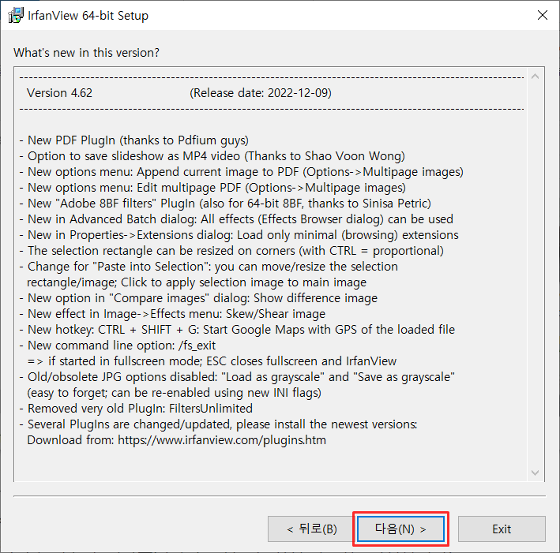Viewport: 560px width, 553px height.
Task: Click the 'Several PlugIns are changed/updated' line
Action: [x=218, y=424]
